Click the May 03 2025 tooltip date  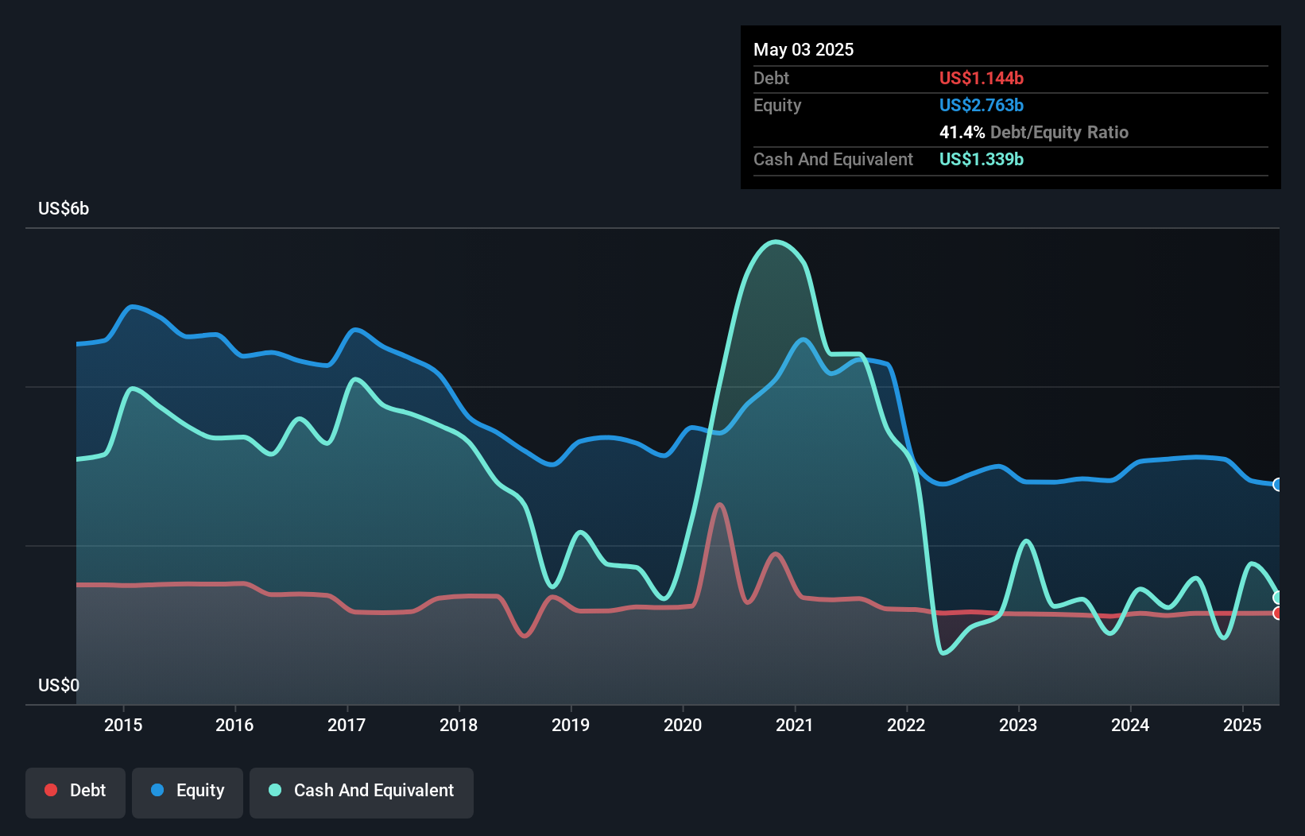tap(804, 50)
